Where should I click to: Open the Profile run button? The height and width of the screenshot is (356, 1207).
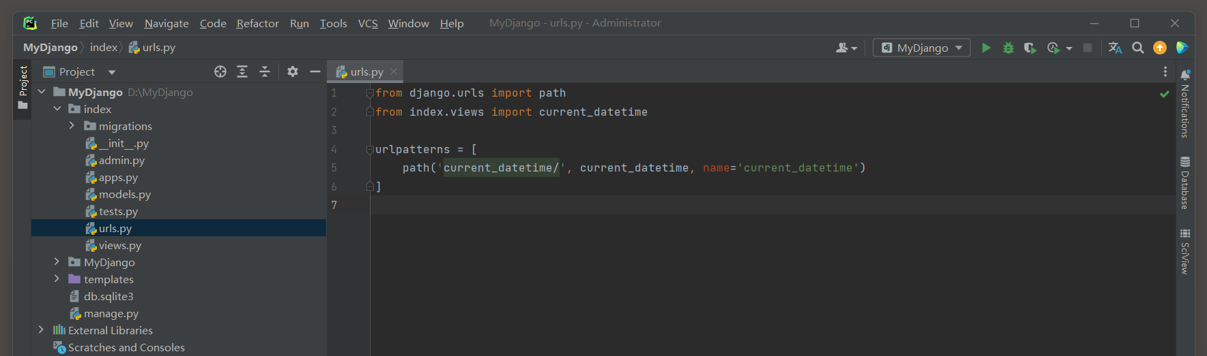(x=1053, y=48)
